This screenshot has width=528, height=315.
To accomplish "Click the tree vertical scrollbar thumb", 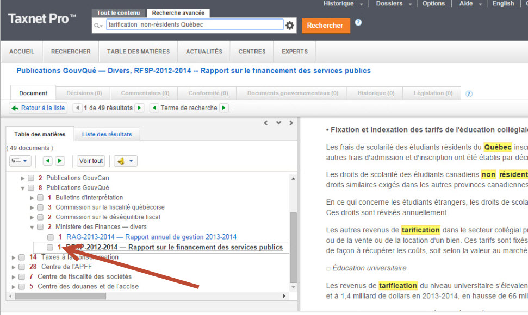I will point(293,248).
